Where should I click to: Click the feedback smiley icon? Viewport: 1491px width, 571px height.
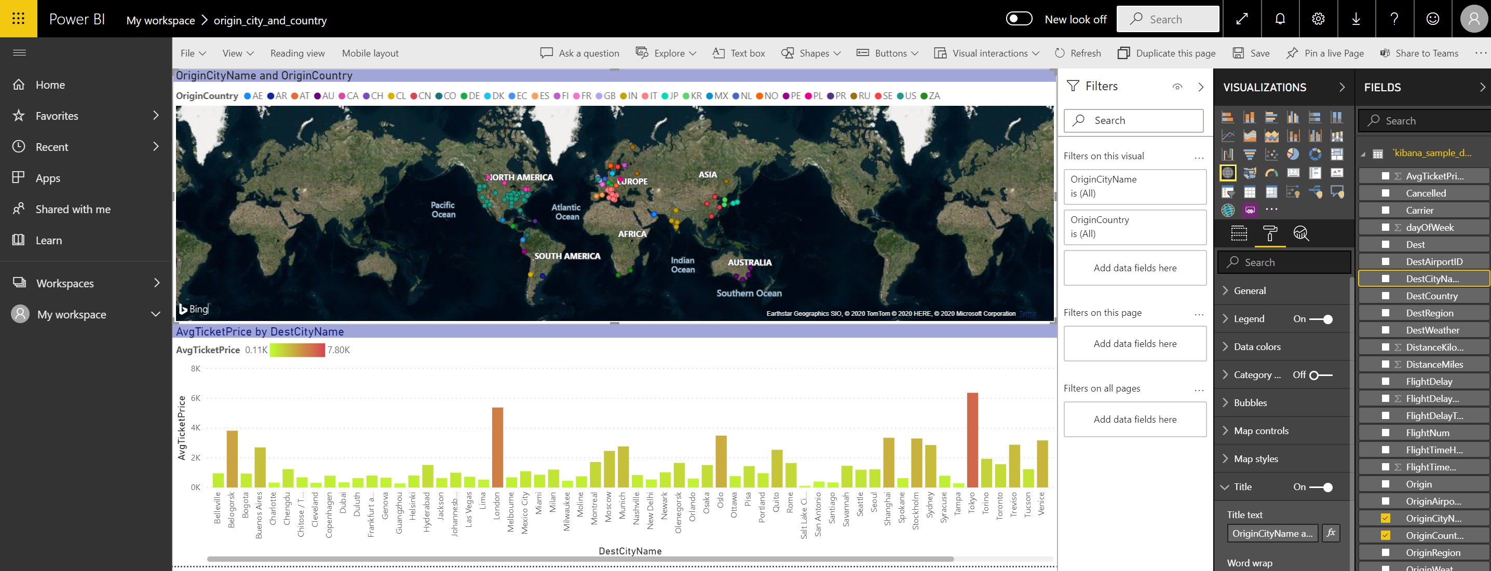(1432, 19)
